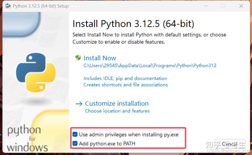Check 'Use admin privileges when installing py.exe'
252x155 pixels.
pyautogui.click(x=75, y=134)
